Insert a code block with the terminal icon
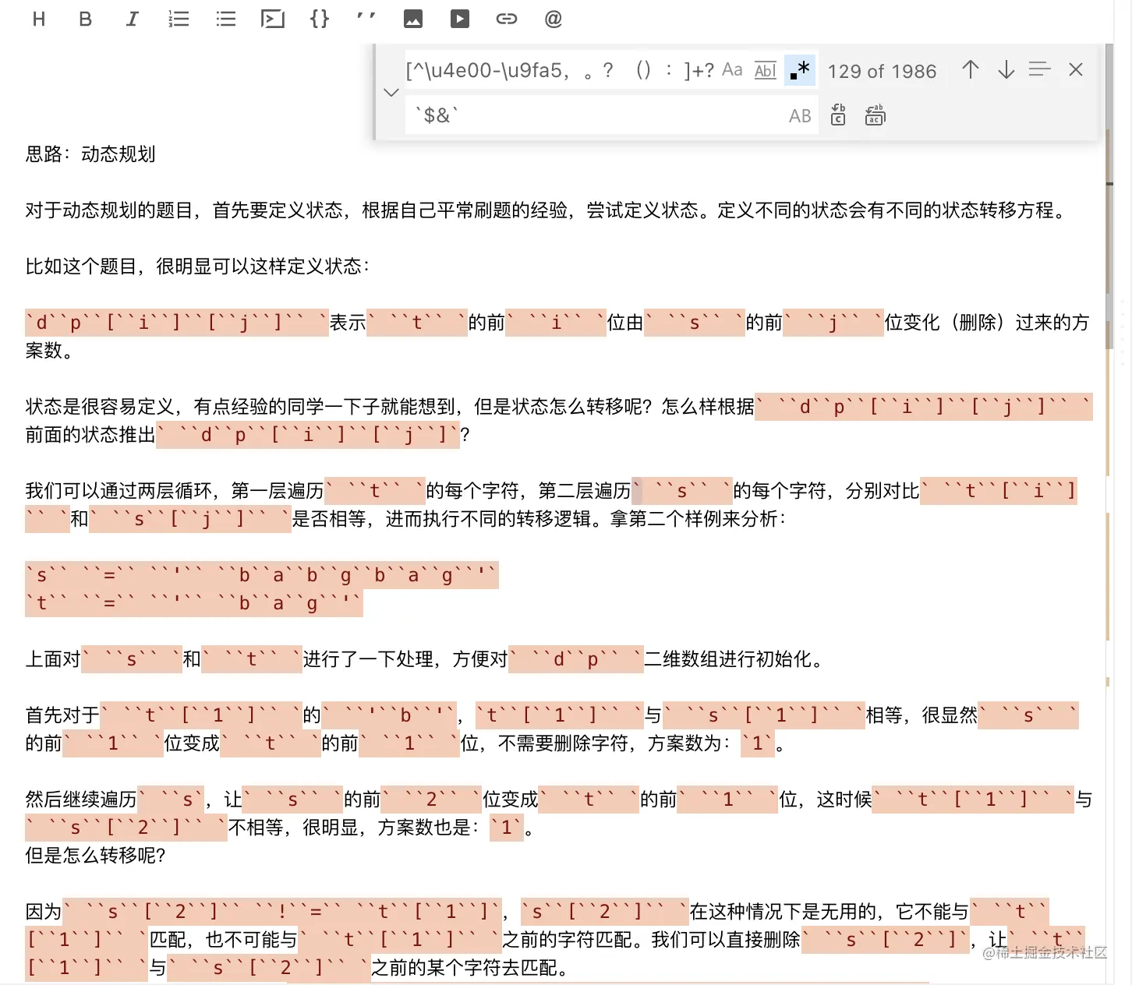Viewport: 1132px width, 985px height. [x=273, y=19]
